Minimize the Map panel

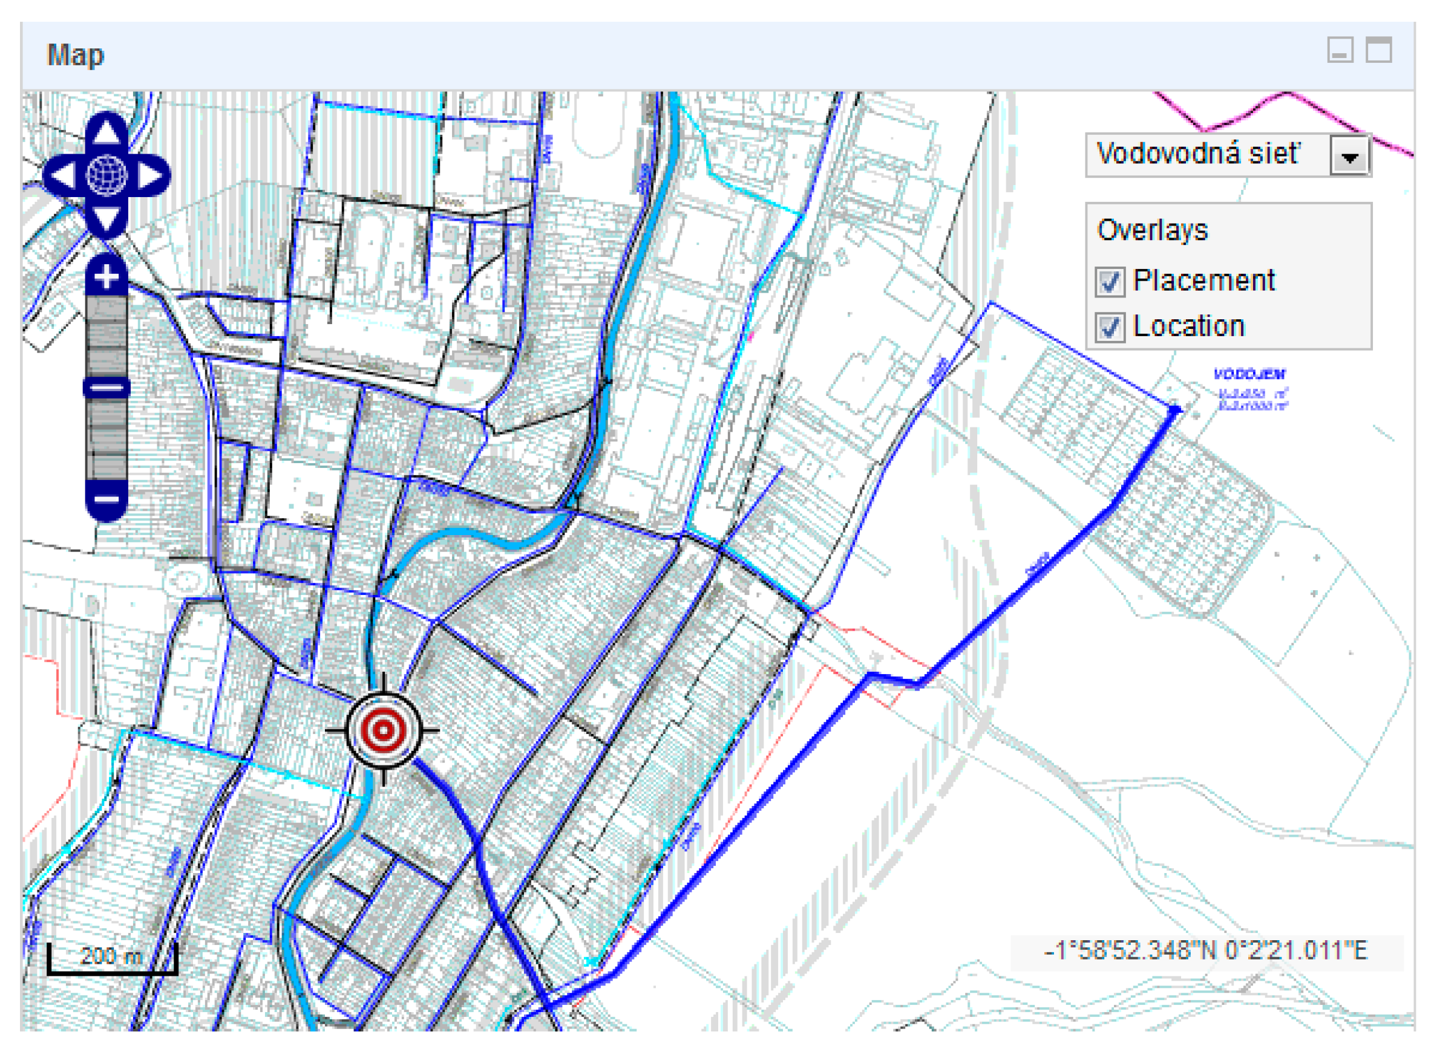click(1340, 50)
